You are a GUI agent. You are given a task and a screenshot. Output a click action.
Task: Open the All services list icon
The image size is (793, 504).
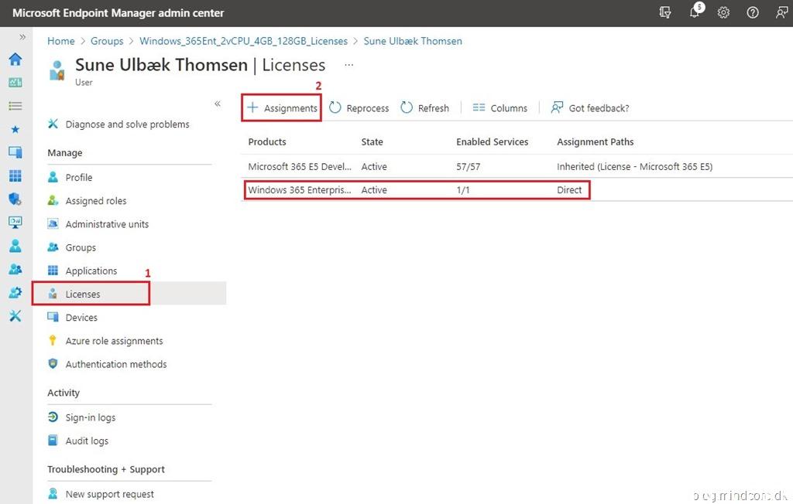pos(15,106)
